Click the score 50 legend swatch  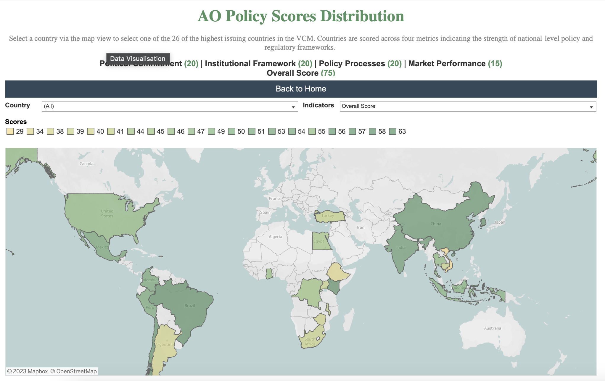point(231,131)
